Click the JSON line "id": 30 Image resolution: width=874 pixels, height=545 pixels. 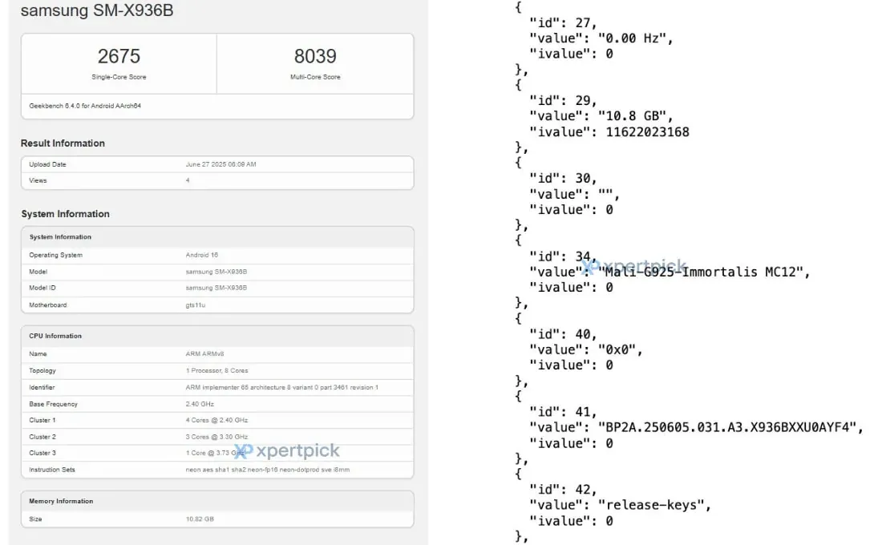[x=563, y=178]
